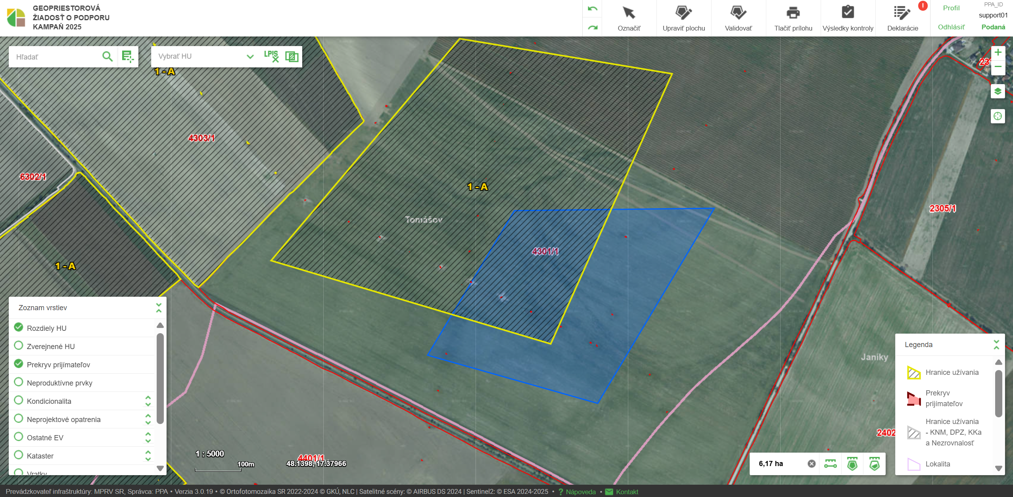Open the Nápoveda help link
1013x497 pixels.
click(580, 492)
